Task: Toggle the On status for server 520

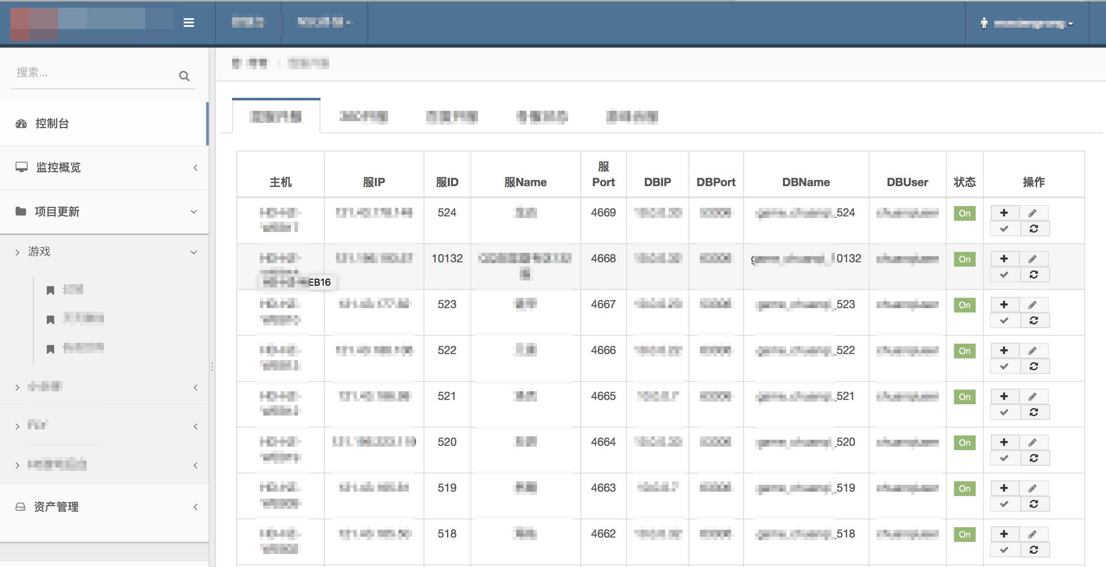Action: click(x=964, y=443)
